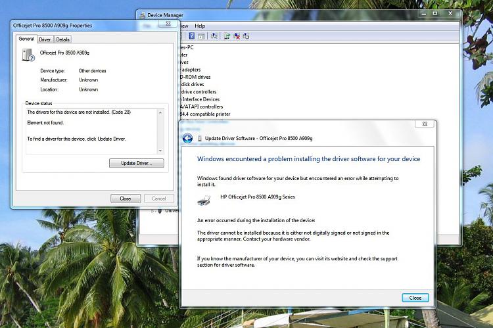
Task: Select the General tab in Properties
Action: coord(26,39)
